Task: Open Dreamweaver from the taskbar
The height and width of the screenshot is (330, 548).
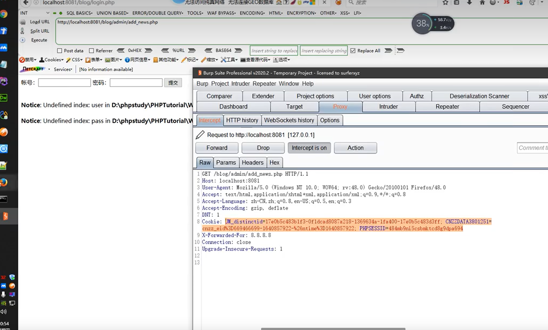Action: [x=4, y=98]
